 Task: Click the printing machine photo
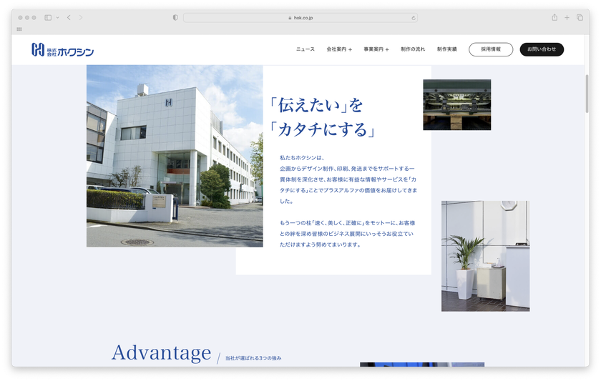457,104
